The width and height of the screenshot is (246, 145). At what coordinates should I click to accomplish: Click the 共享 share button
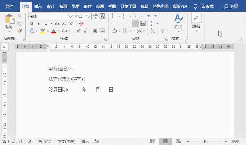[x=231, y=7]
